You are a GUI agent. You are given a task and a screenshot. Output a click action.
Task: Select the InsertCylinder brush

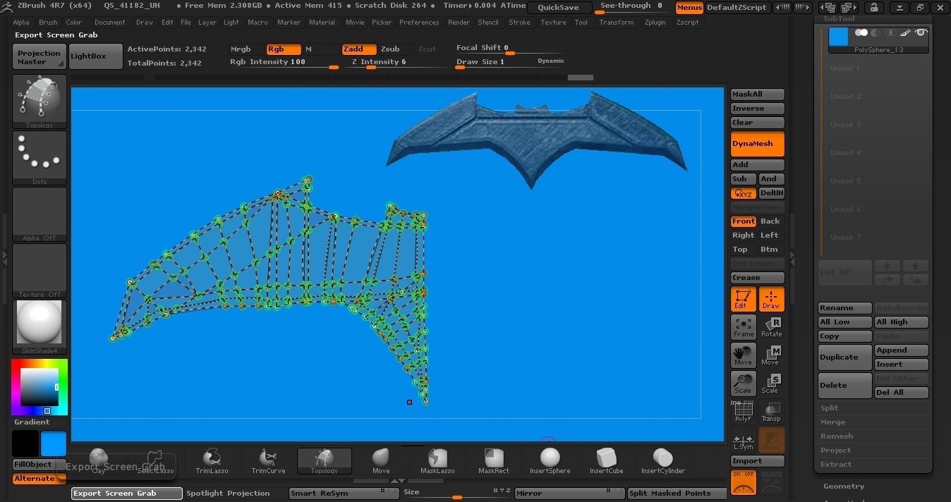(662, 461)
